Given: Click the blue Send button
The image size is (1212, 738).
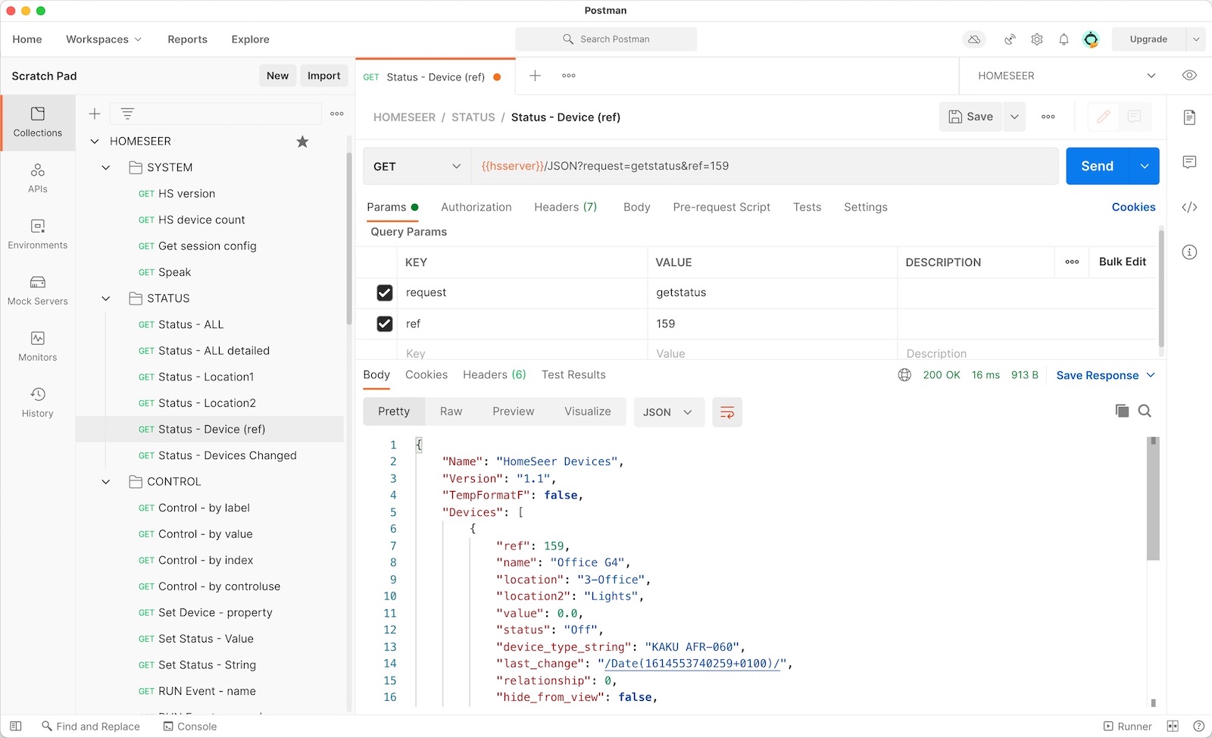Looking at the screenshot, I should pos(1098,167).
